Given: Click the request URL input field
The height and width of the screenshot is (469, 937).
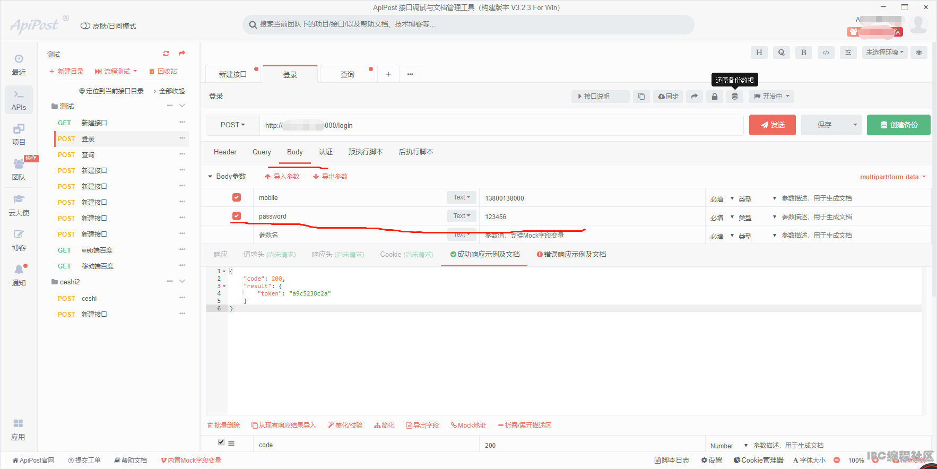Looking at the screenshot, I should [501, 125].
